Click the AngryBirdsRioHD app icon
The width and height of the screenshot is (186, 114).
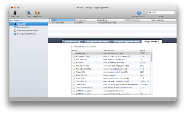(74, 69)
